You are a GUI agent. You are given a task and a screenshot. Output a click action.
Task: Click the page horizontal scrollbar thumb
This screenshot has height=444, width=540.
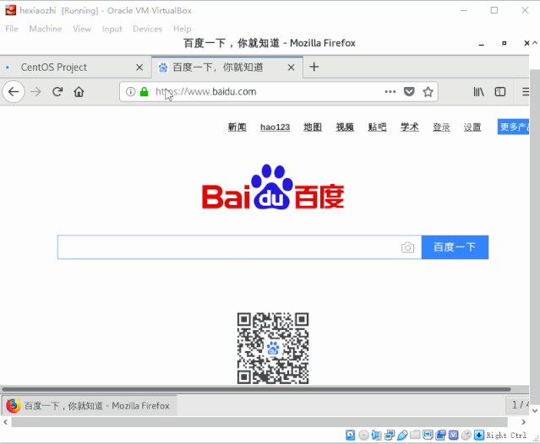256,389
